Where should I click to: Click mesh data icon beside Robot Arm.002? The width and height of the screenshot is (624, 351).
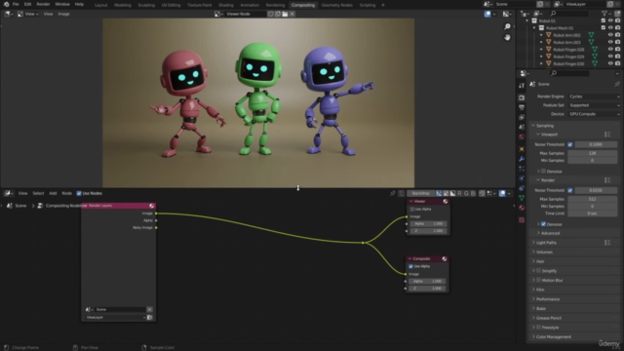click(591, 35)
